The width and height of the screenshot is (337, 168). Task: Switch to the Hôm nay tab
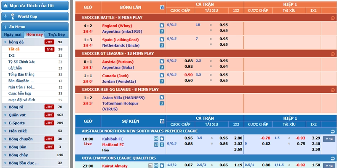coord(35,34)
